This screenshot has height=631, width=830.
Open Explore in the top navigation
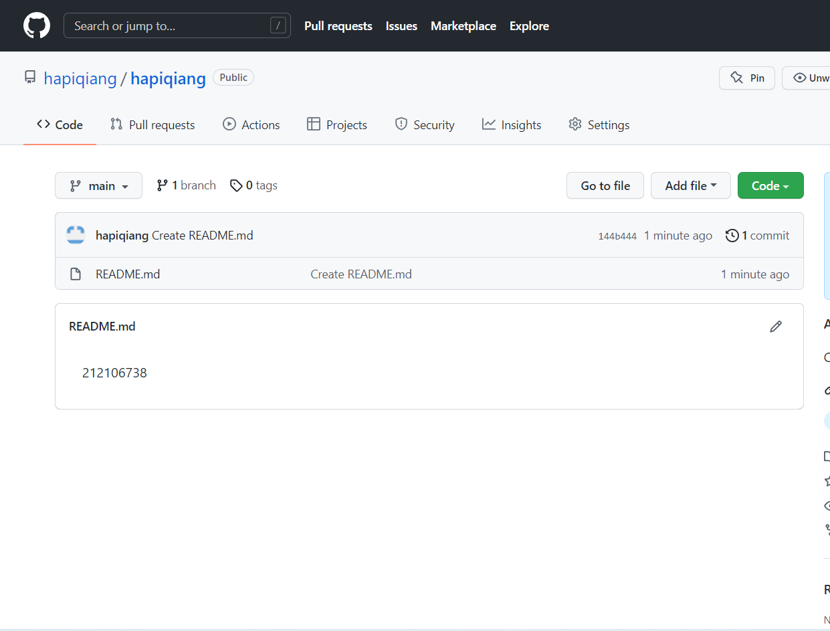(x=529, y=26)
